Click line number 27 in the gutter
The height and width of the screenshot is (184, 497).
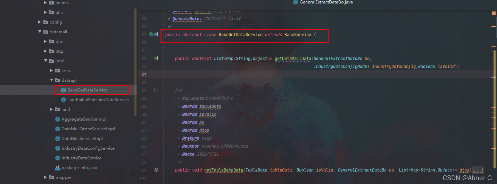[x=144, y=75]
